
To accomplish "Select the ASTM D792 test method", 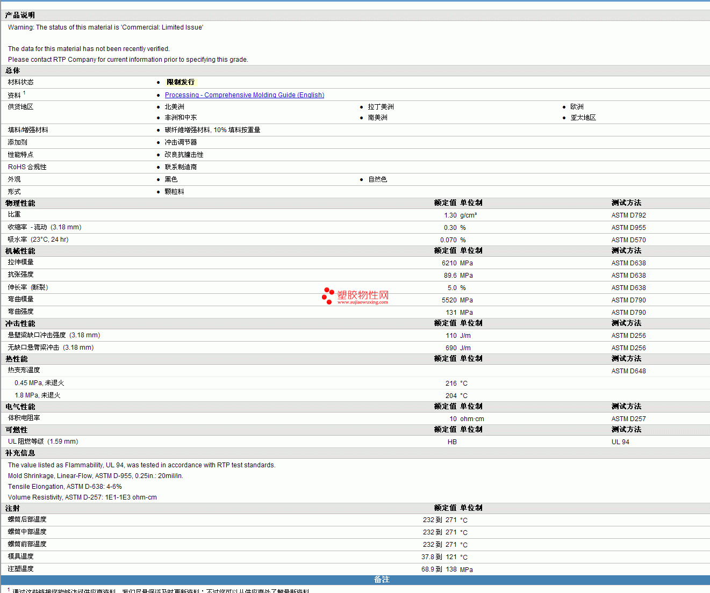I will tap(628, 215).
